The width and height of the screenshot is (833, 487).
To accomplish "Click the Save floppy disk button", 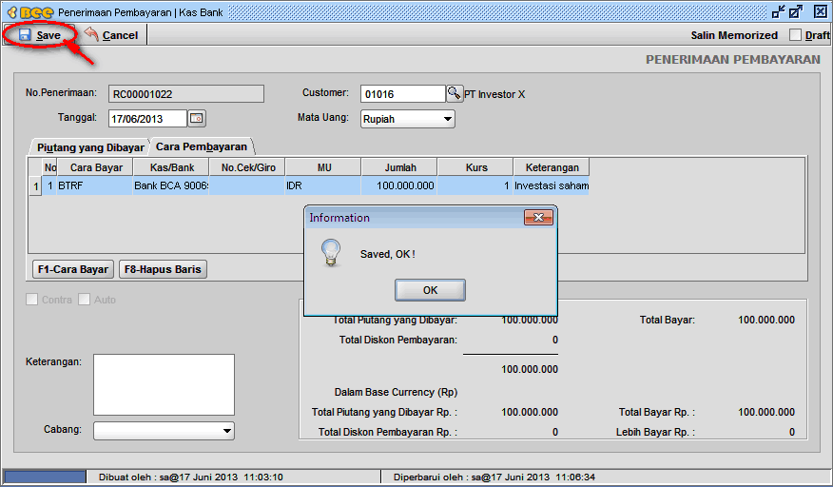I will click(40, 35).
